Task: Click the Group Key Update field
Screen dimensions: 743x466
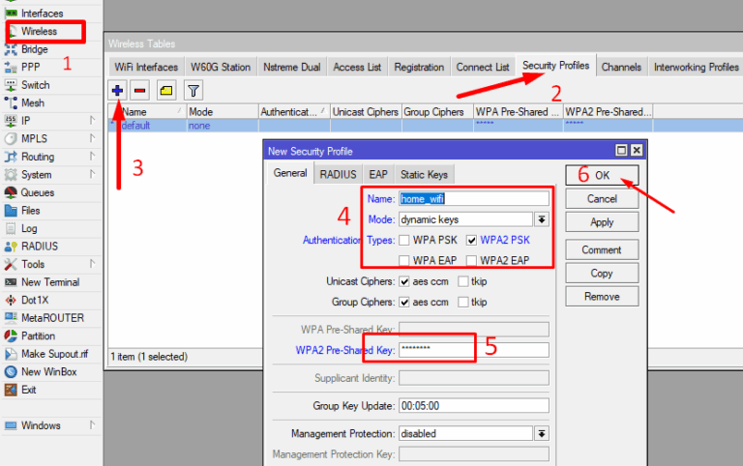Action: tap(474, 406)
